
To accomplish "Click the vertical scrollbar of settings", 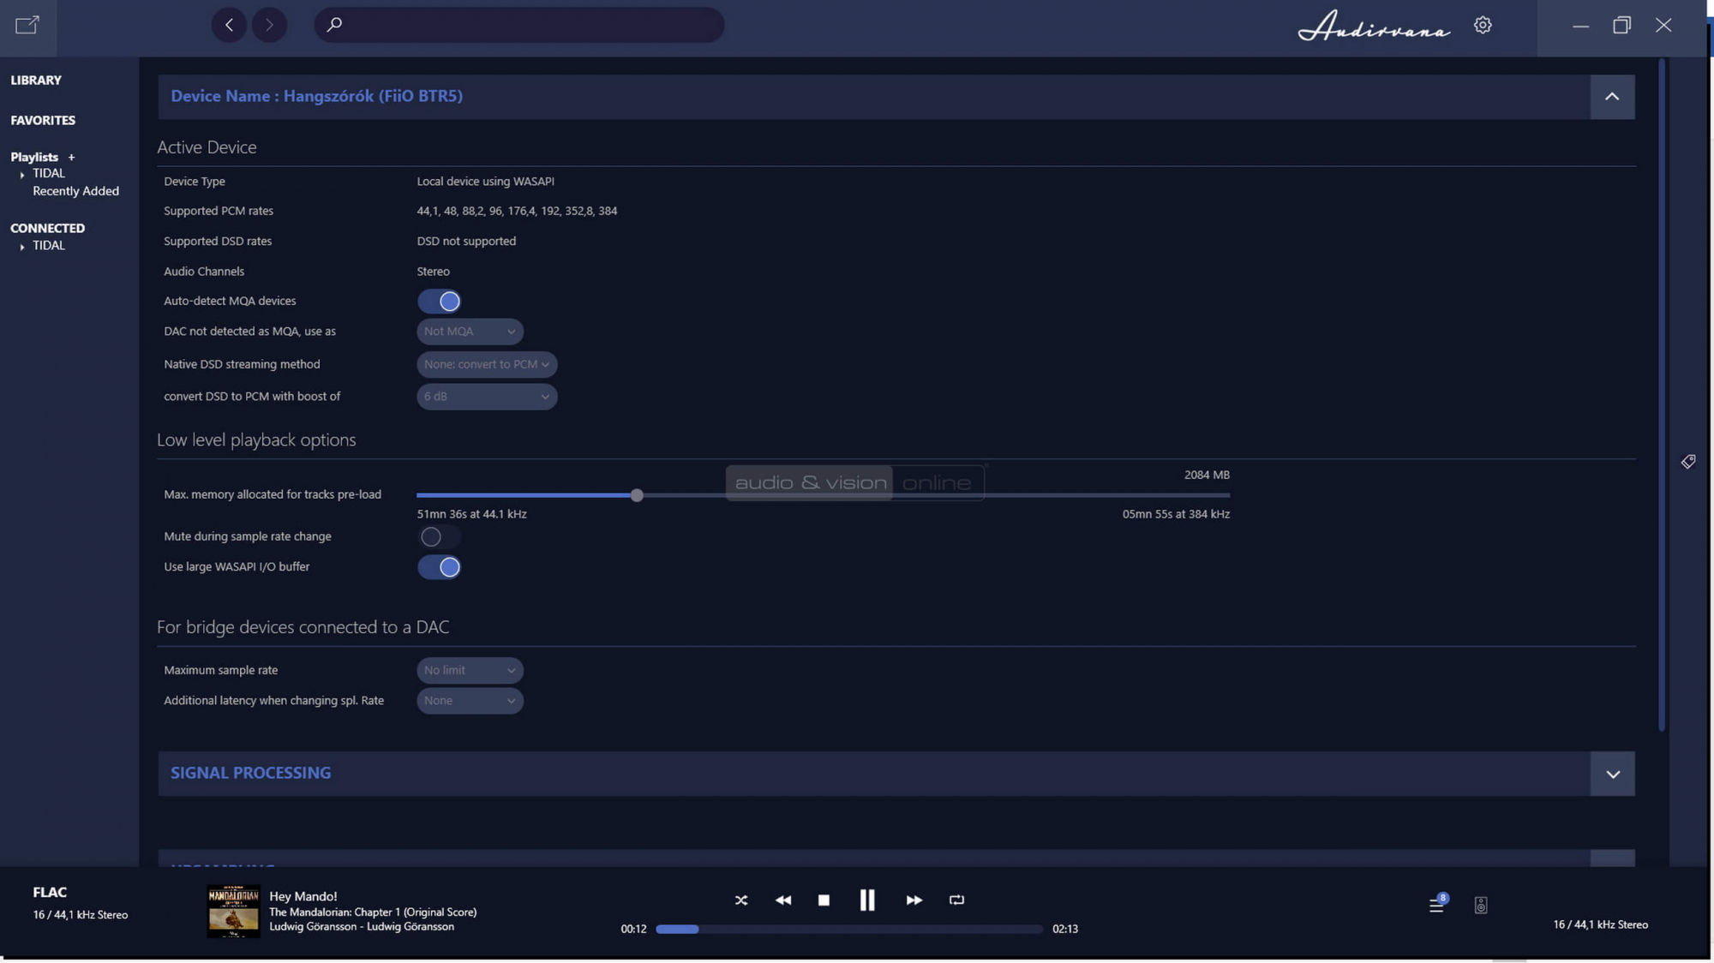I will pos(1662,394).
